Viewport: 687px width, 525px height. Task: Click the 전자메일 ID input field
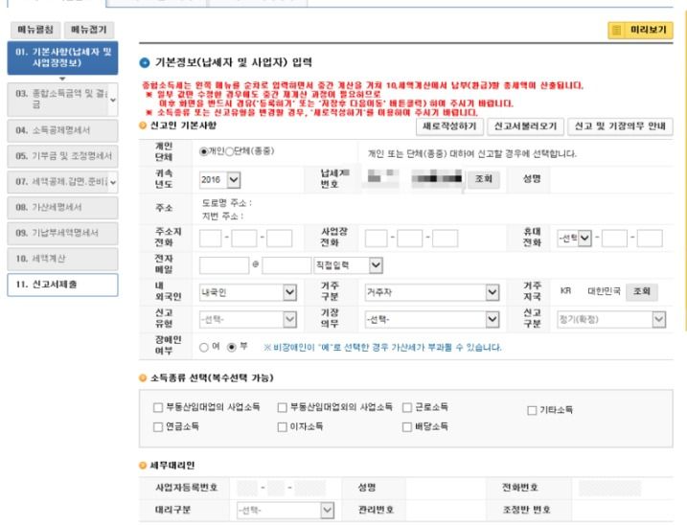(224, 265)
